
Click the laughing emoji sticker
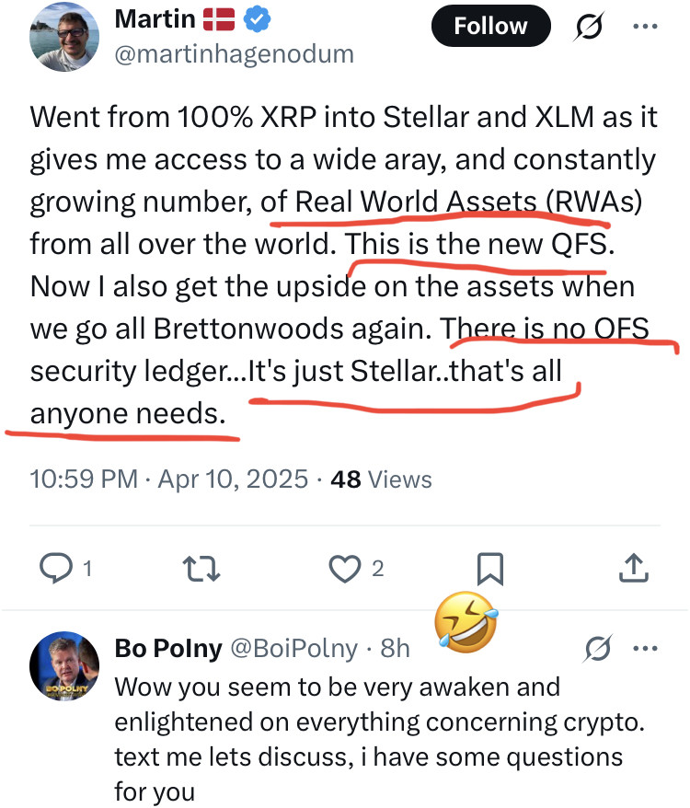(x=469, y=623)
